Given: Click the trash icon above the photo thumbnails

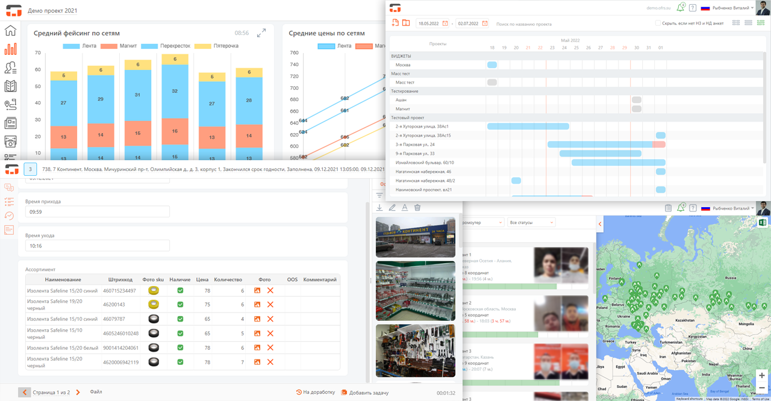Looking at the screenshot, I should tap(417, 208).
